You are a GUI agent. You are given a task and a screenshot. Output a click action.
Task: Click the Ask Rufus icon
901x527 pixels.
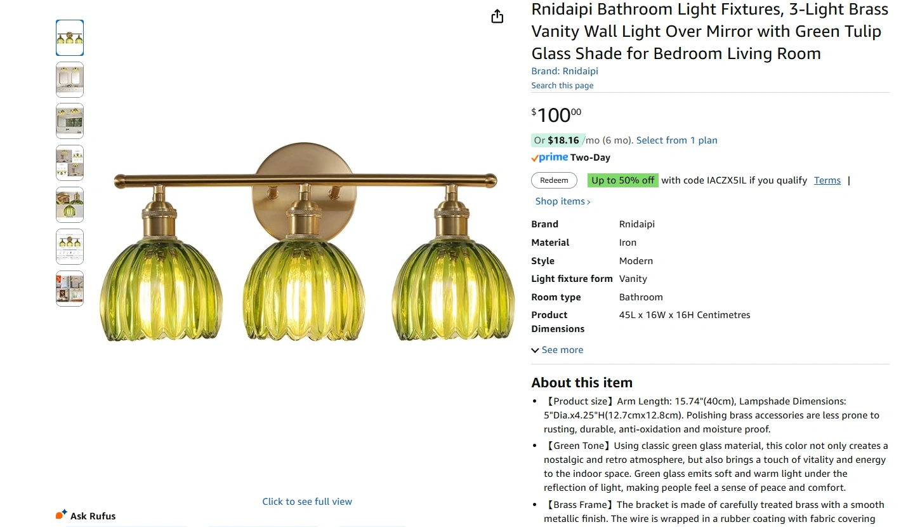click(62, 515)
